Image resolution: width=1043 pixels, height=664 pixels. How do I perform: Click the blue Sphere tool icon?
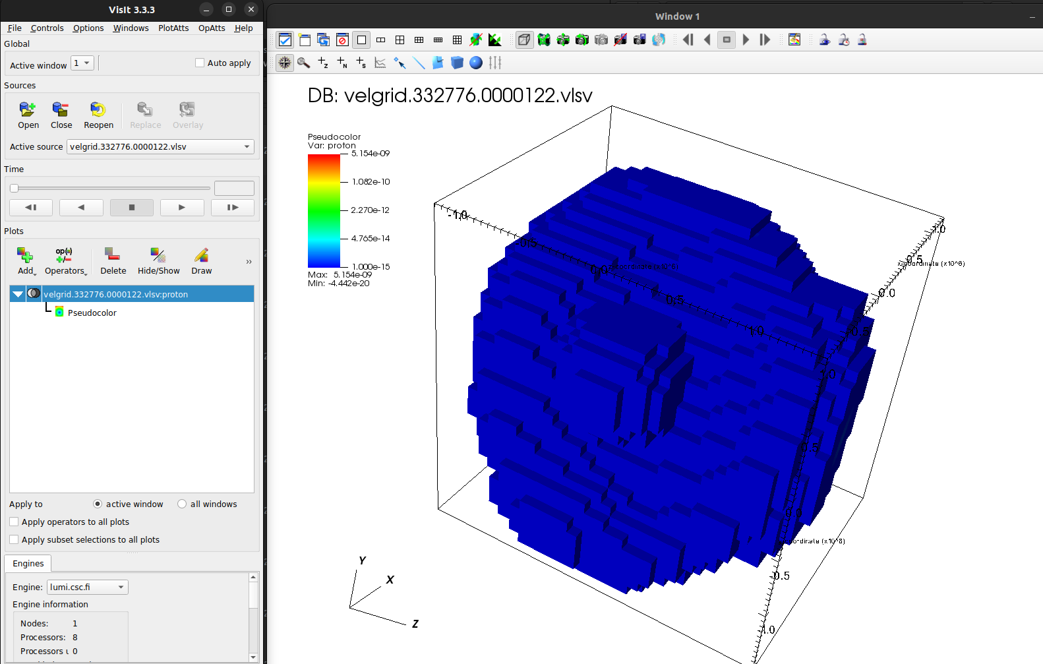(x=476, y=63)
